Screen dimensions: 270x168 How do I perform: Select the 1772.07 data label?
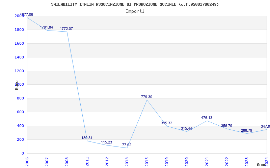pos(66,29)
